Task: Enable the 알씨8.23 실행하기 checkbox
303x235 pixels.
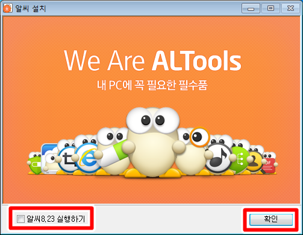Action: [x=20, y=219]
